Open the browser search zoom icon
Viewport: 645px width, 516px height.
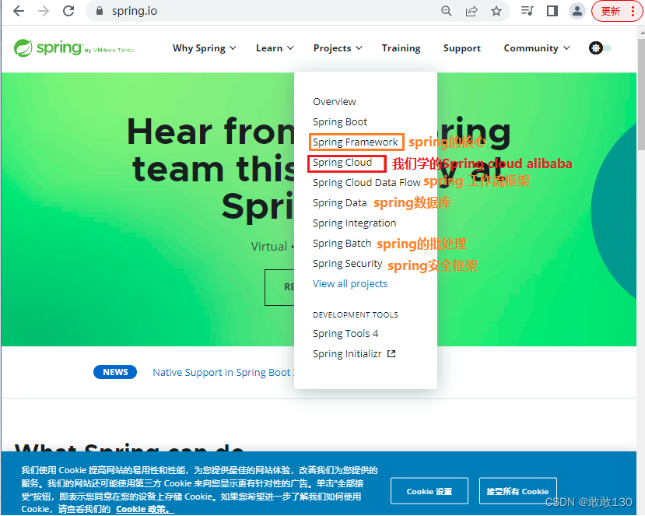(446, 12)
